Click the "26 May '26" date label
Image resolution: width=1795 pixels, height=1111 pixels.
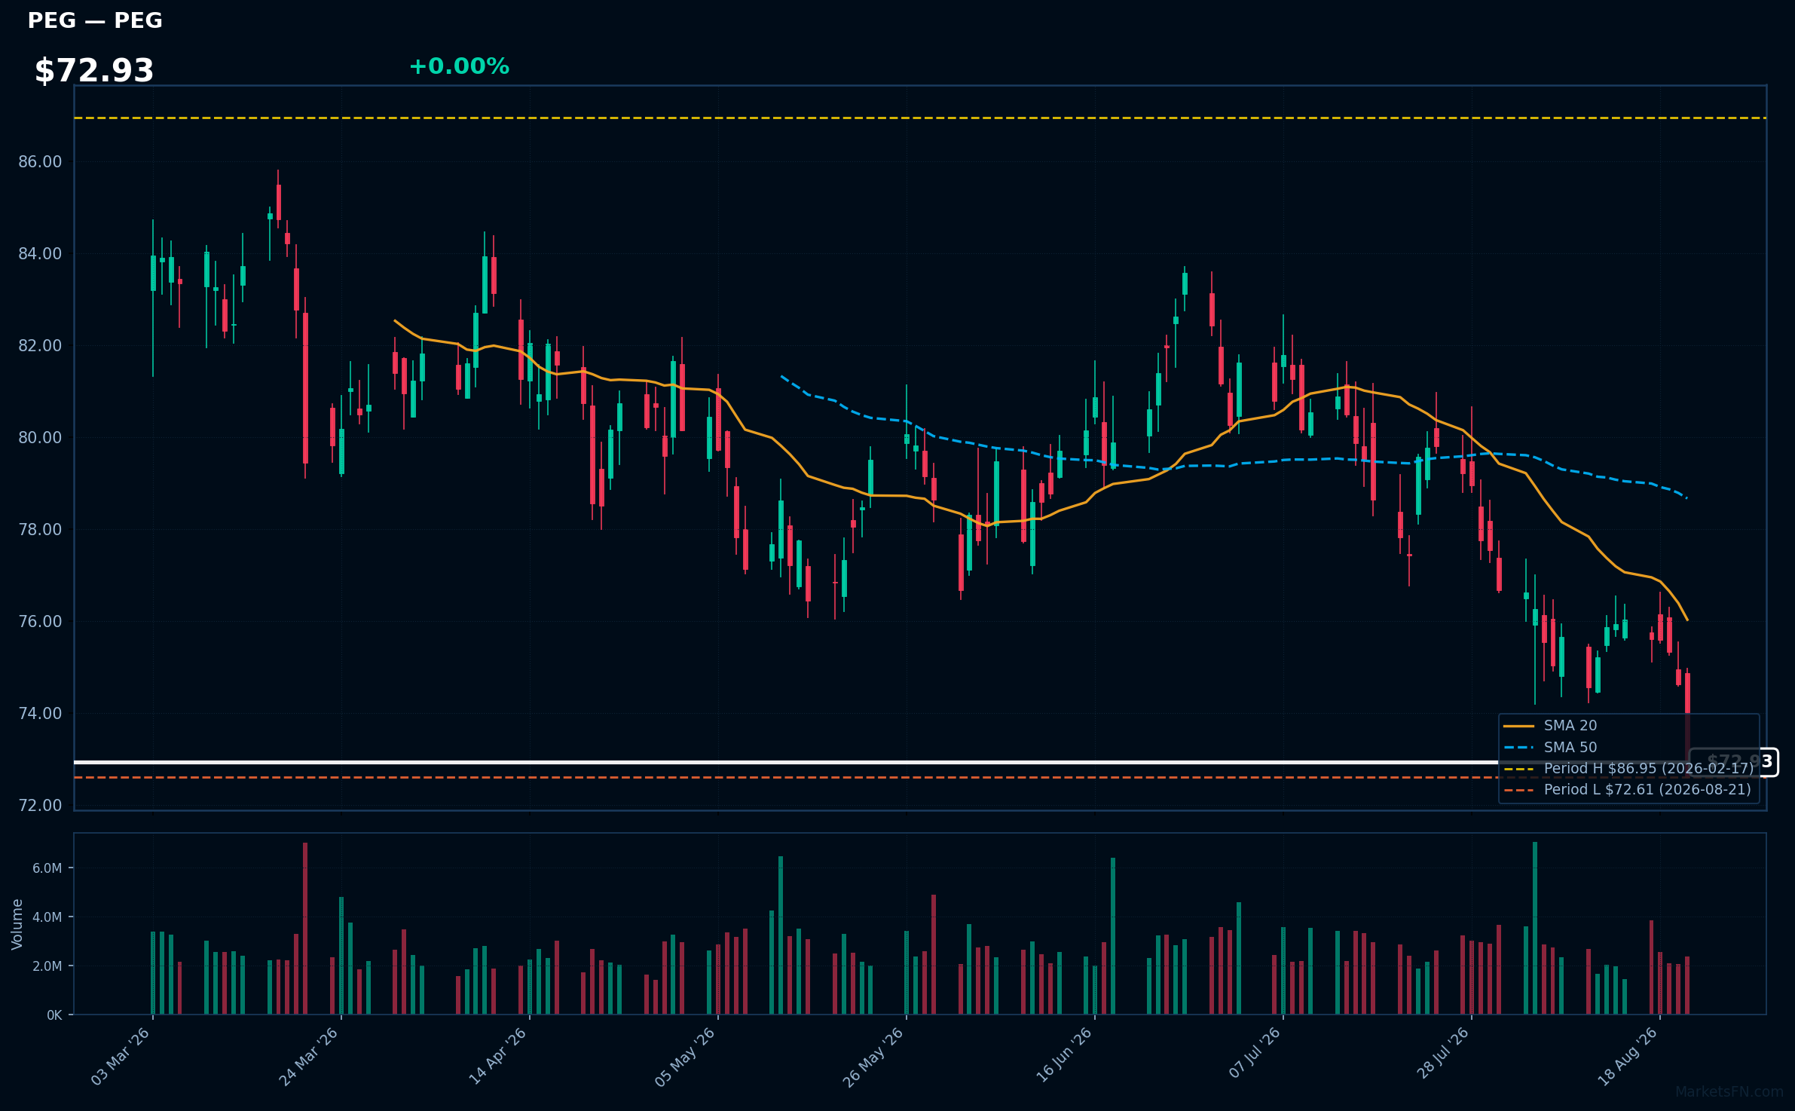(873, 1057)
